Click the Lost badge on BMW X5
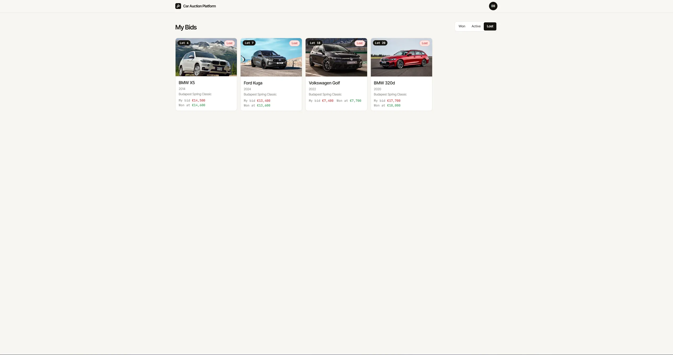Viewport: 673px width, 355px height. [230, 43]
